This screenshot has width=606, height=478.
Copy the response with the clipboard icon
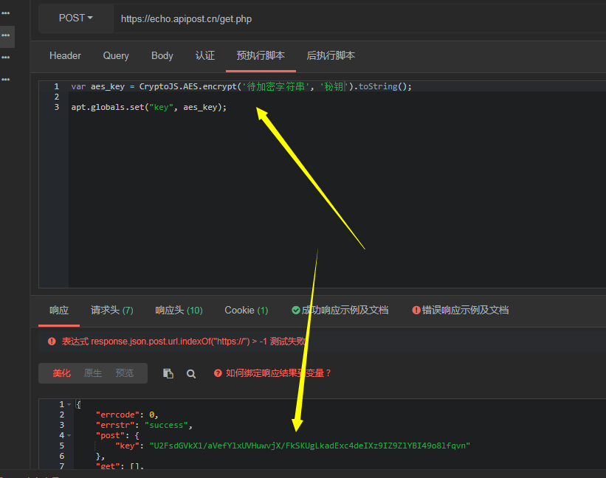[168, 373]
